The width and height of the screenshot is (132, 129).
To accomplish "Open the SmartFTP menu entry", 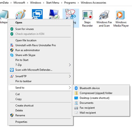I will [40, 76].
